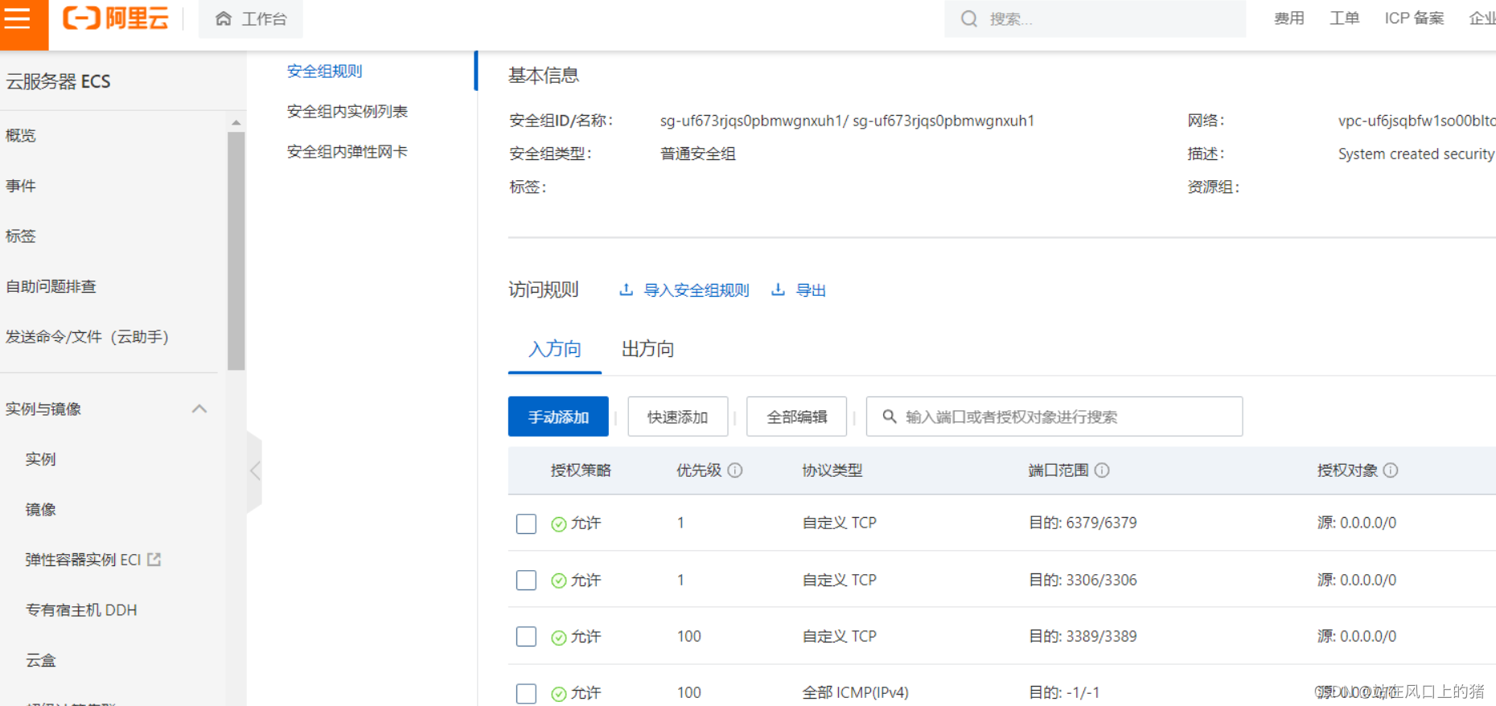This screenshot has width=1496, height=706.
Task: Select the checkbox for port 3389 rule
Action: [x=526, y=637]
